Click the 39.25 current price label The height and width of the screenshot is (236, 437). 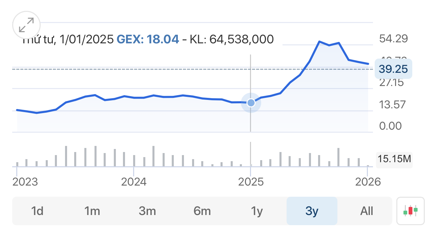click(x=393, y=69)
